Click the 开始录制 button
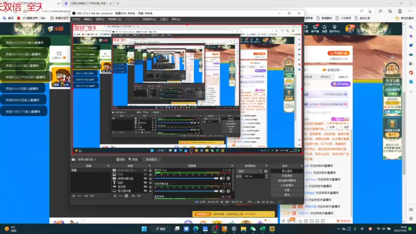This screenshot has width=416, height=234. (x=287, y=176)
